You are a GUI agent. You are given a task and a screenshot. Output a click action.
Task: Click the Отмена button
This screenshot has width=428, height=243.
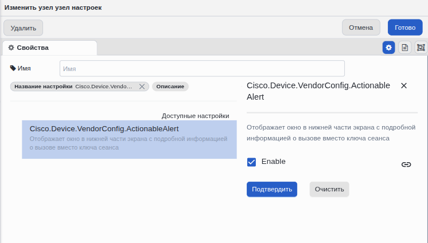tap(361, 28)
